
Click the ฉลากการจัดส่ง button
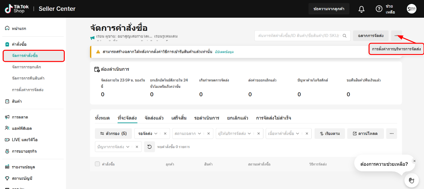[370, 35]
